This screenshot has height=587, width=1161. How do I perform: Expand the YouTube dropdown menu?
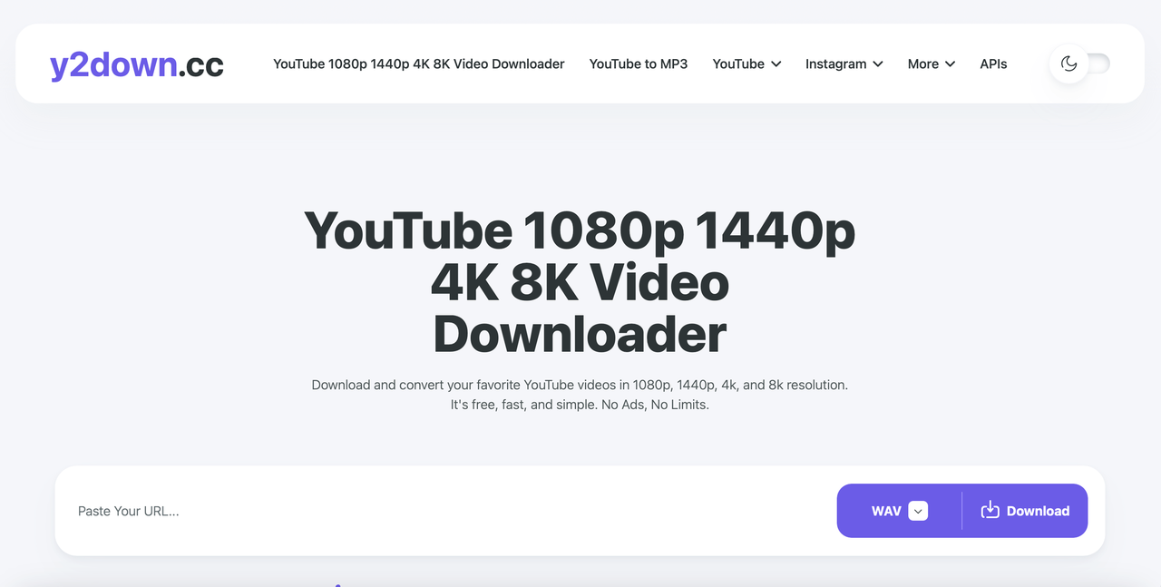[x=746, y=64]
